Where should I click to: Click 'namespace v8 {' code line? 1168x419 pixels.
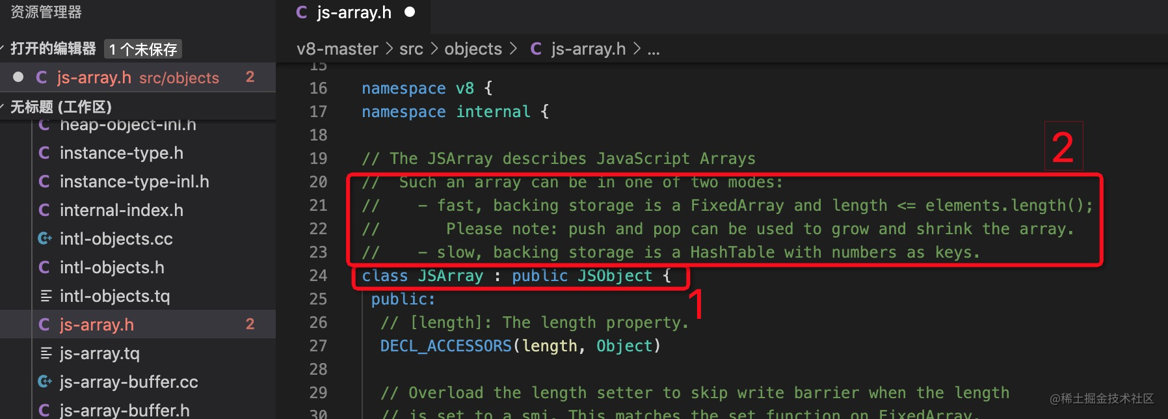tap(427, 88)
